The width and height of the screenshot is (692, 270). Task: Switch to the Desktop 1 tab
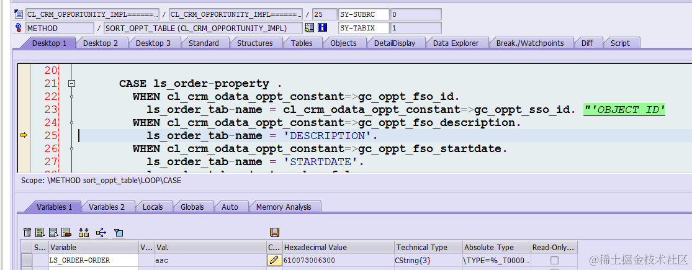49,43
